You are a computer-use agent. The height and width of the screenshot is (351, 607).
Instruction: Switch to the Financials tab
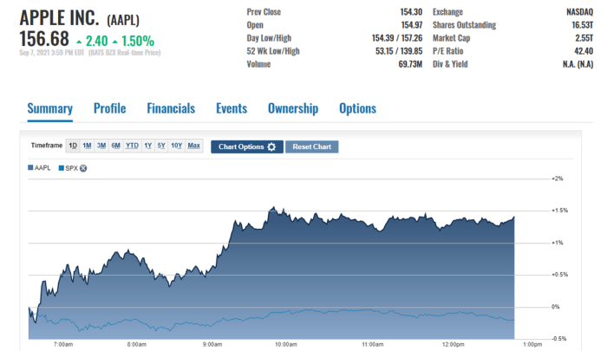171,108
